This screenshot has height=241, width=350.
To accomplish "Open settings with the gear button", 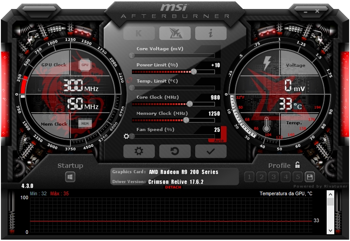I will click(x=139, y=151).
